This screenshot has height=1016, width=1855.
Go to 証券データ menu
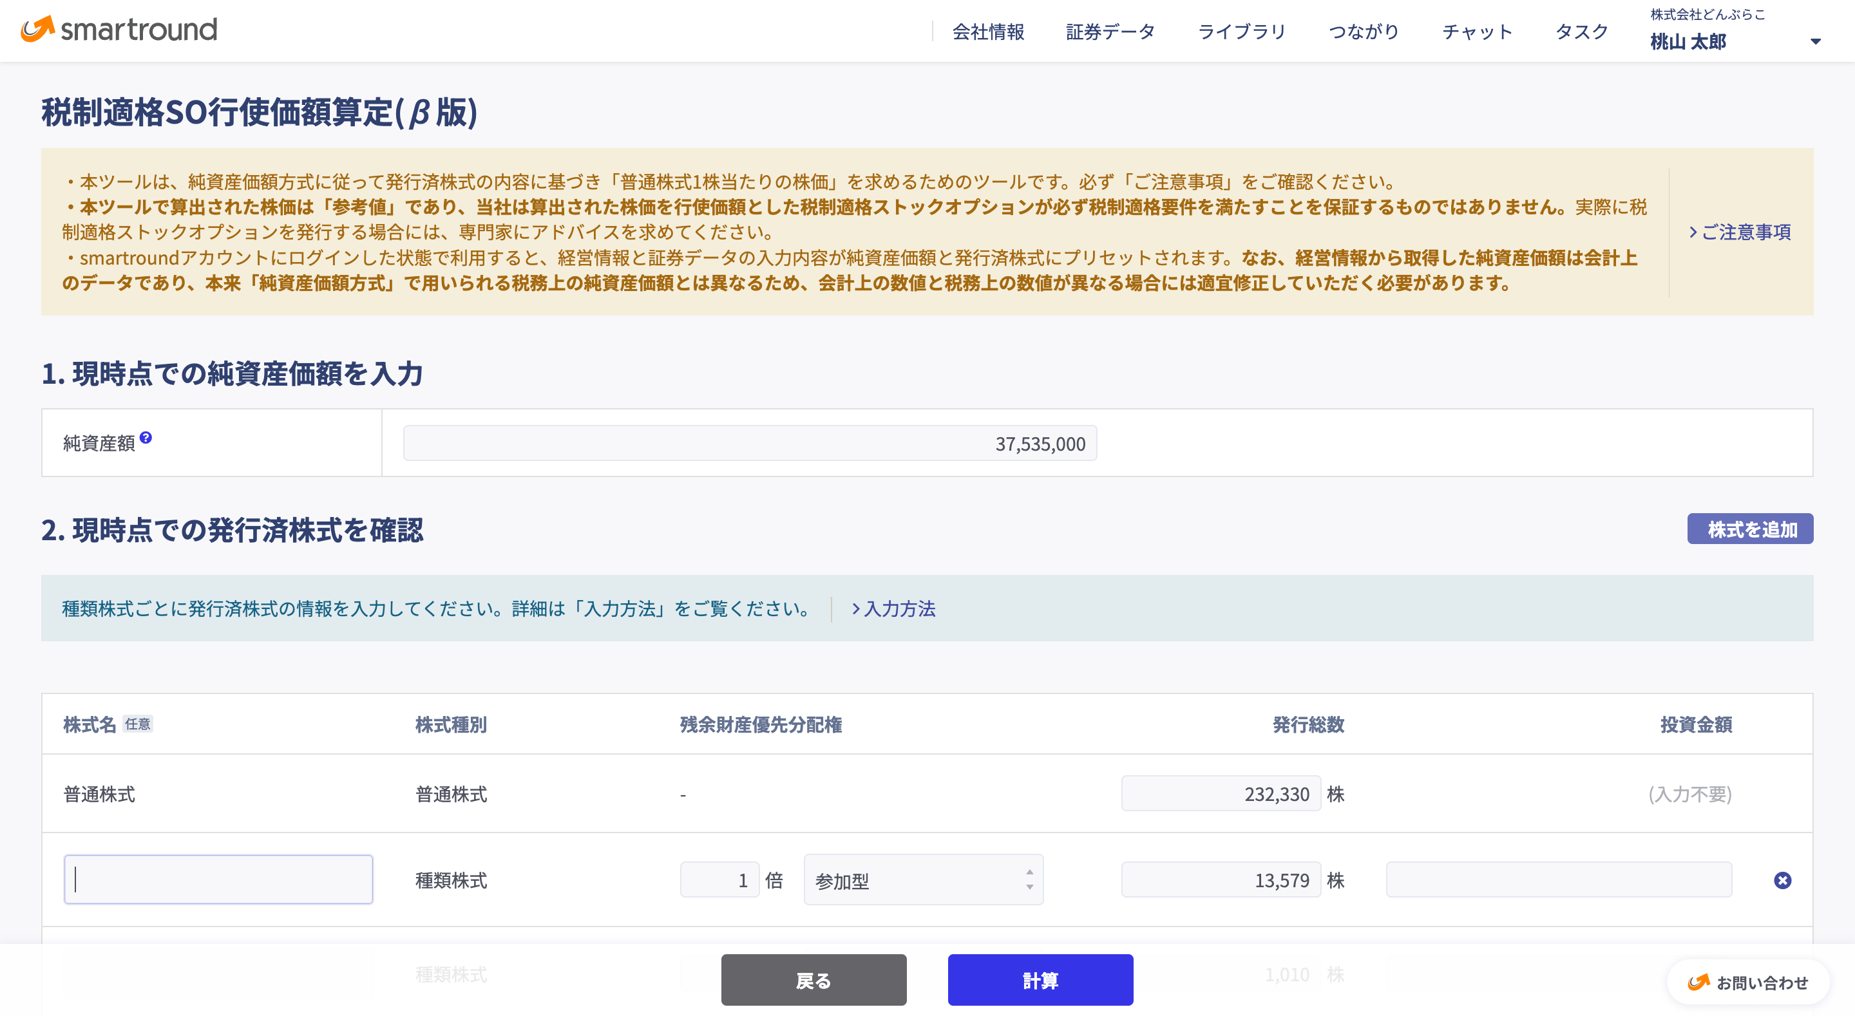coord(1110,32)
